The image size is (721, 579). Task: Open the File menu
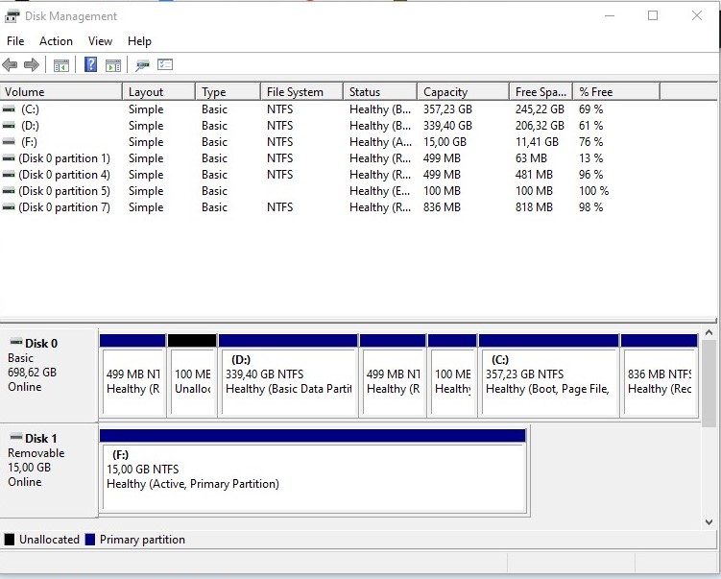pyautogui.click(x=15, y=41)
